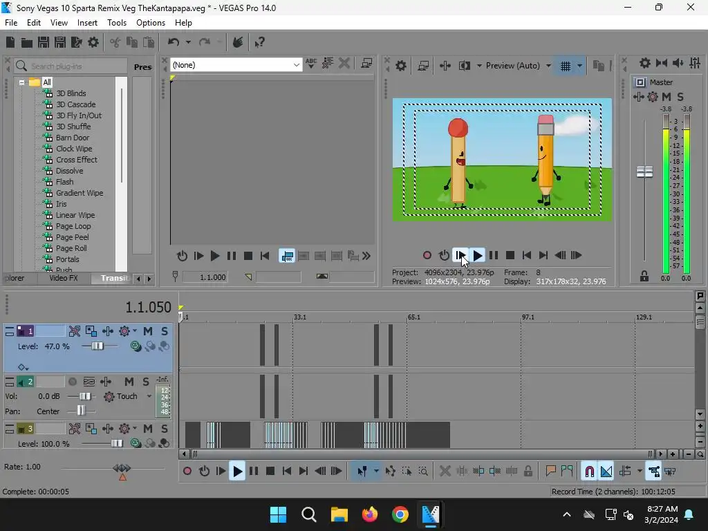Open the plug-in chain dropdown showing (None)
Viewport: 708px width, 531px height.
pos(236,65)
